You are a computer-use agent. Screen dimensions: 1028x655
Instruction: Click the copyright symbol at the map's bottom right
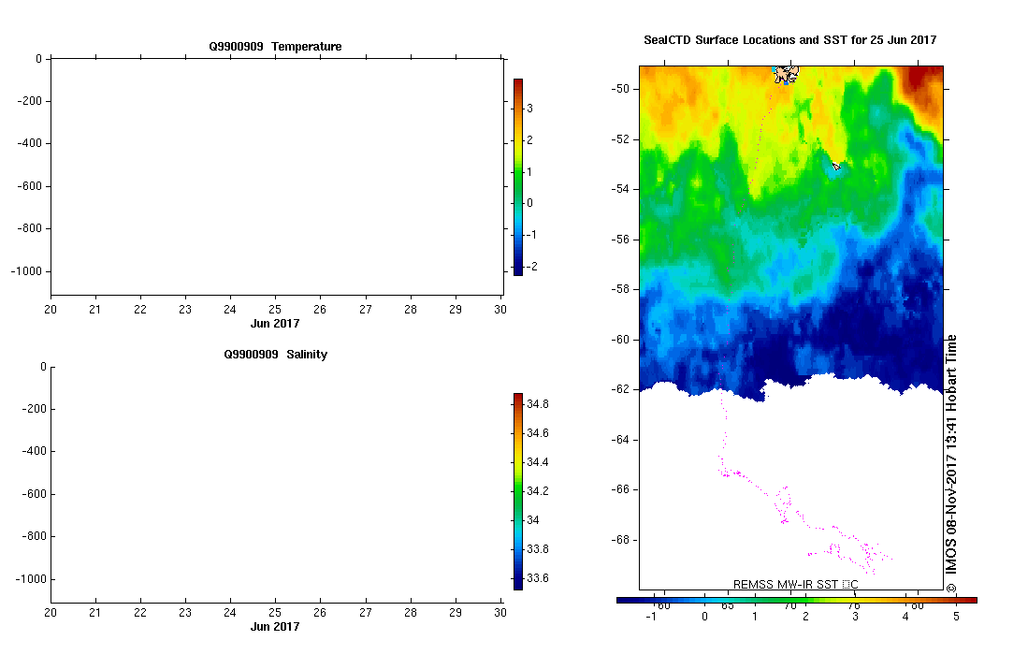click(951, 589)
